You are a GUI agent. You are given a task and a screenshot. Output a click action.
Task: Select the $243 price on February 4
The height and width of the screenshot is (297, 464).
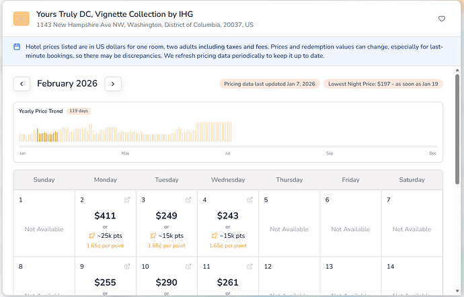228,216
